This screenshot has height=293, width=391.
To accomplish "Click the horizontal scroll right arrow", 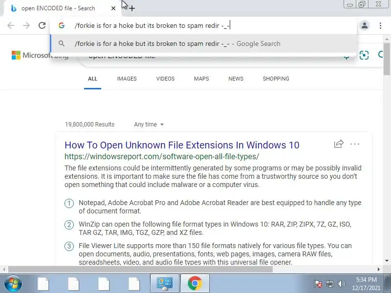I will [379, 270].
